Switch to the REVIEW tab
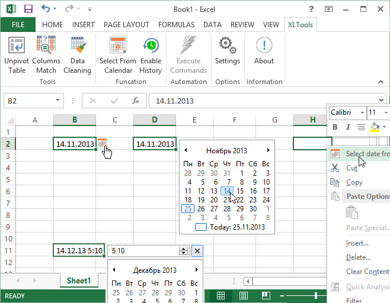 point(242,25)
